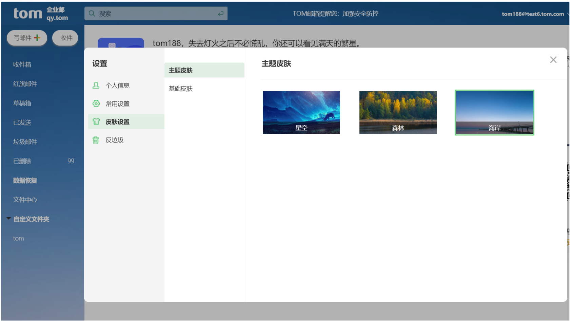Click the 收件 button
570x321 pixels.
[66, 38]
